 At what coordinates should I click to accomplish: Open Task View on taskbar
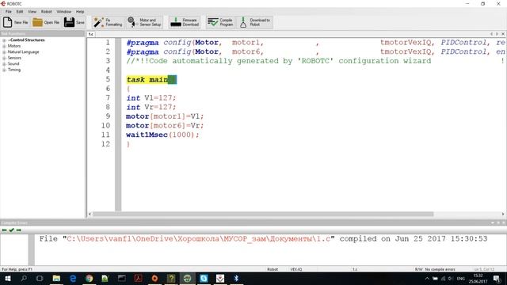click(x=40, y=278)
